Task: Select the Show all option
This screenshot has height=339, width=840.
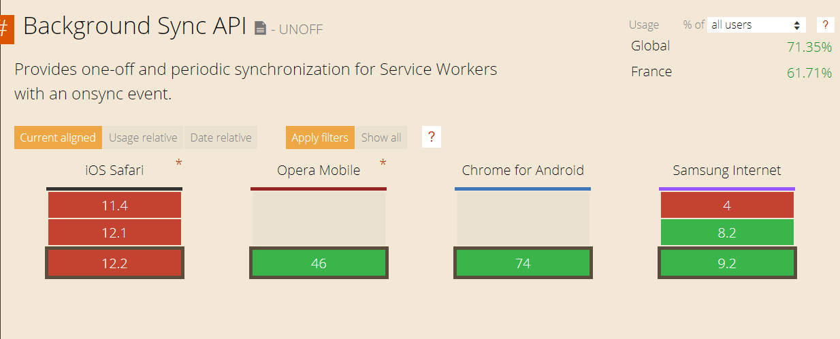Action: click(381, 138)
